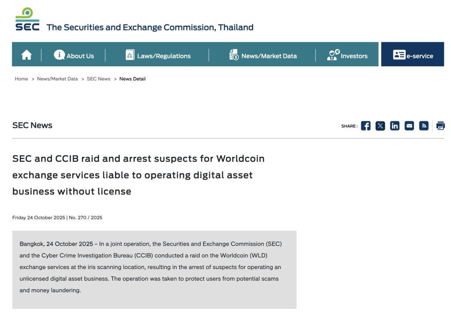Open the RSS feed icon
Screen dimensions: 451x312
tap(424, 126)
